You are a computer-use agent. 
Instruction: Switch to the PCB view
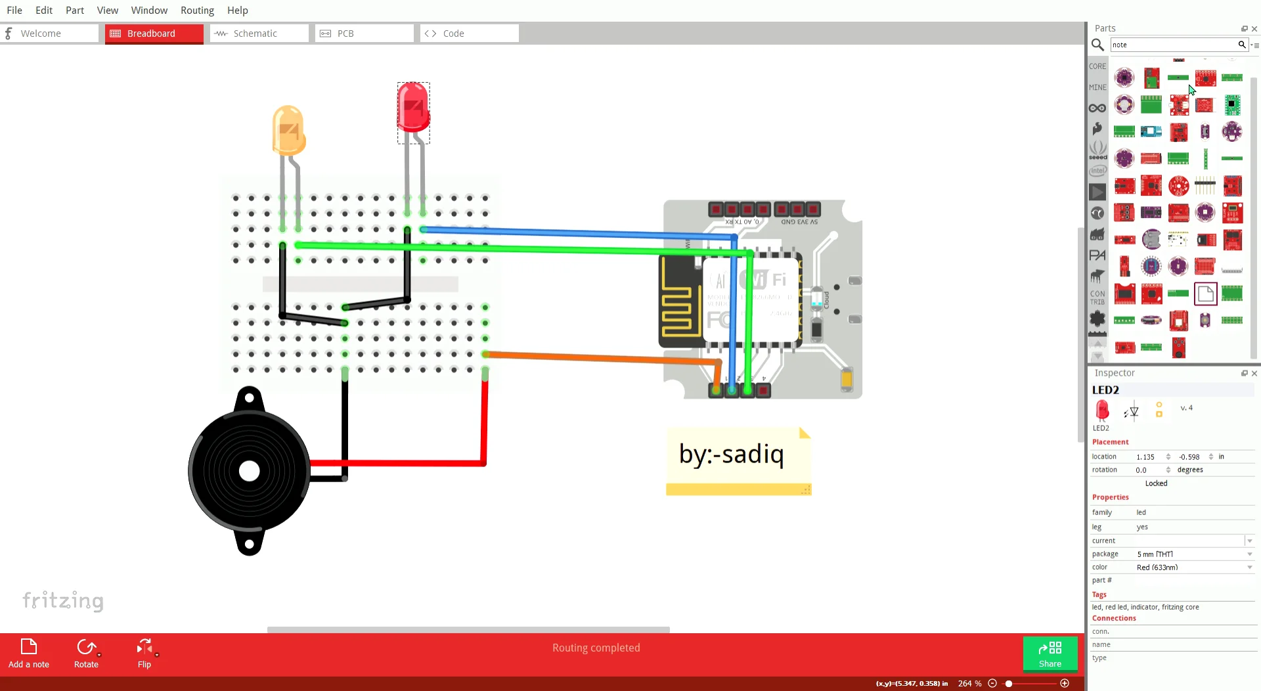point(363,33)
